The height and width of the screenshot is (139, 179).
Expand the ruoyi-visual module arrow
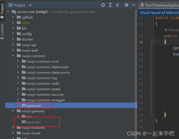pos(13,133)
